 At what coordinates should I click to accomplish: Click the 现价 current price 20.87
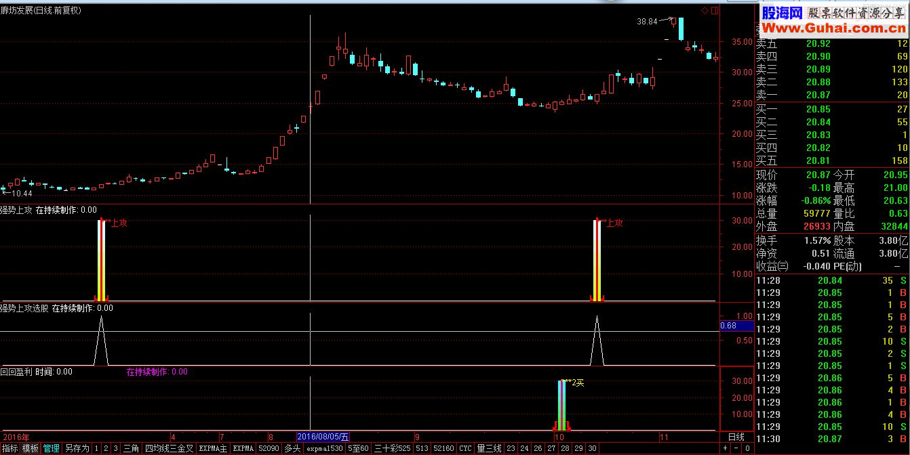[817, 175]
